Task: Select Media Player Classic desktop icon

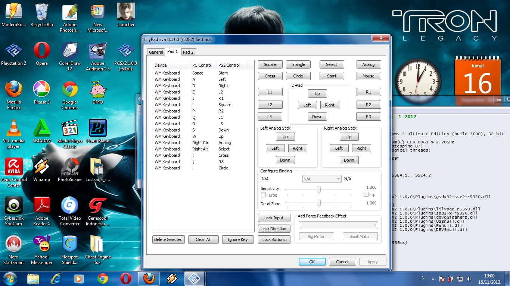Action: [x=70, y=134]
